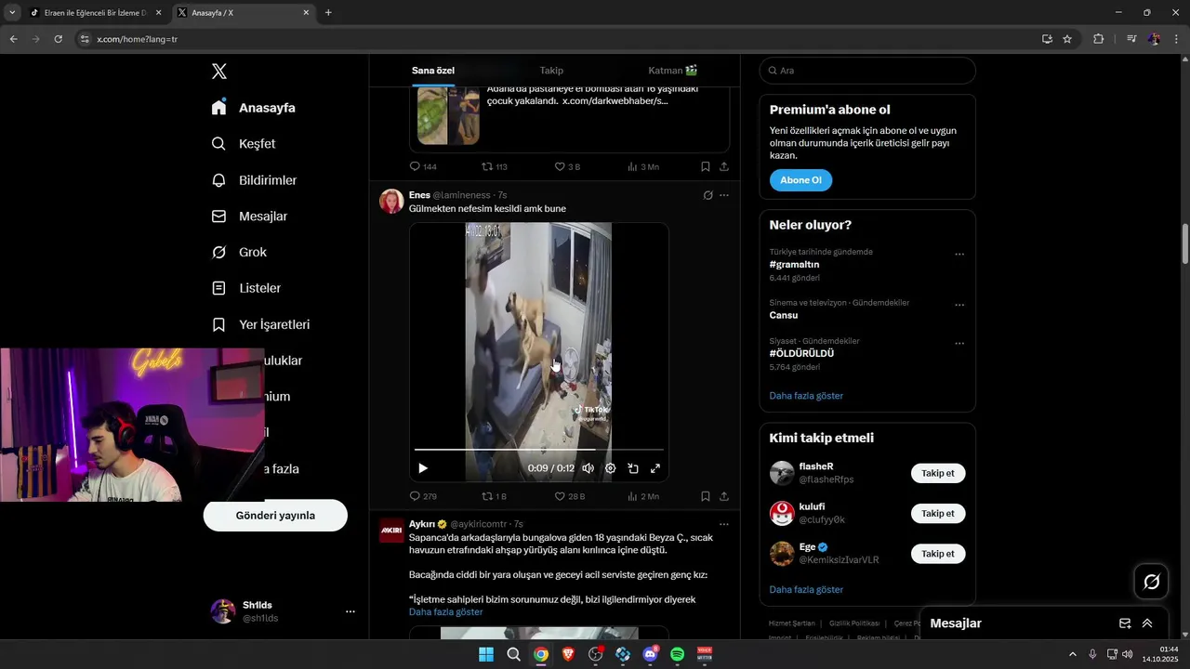Open Aykırı profile avatar
The height and width of the screenshot is (669, 1190).
coord(391,531)
